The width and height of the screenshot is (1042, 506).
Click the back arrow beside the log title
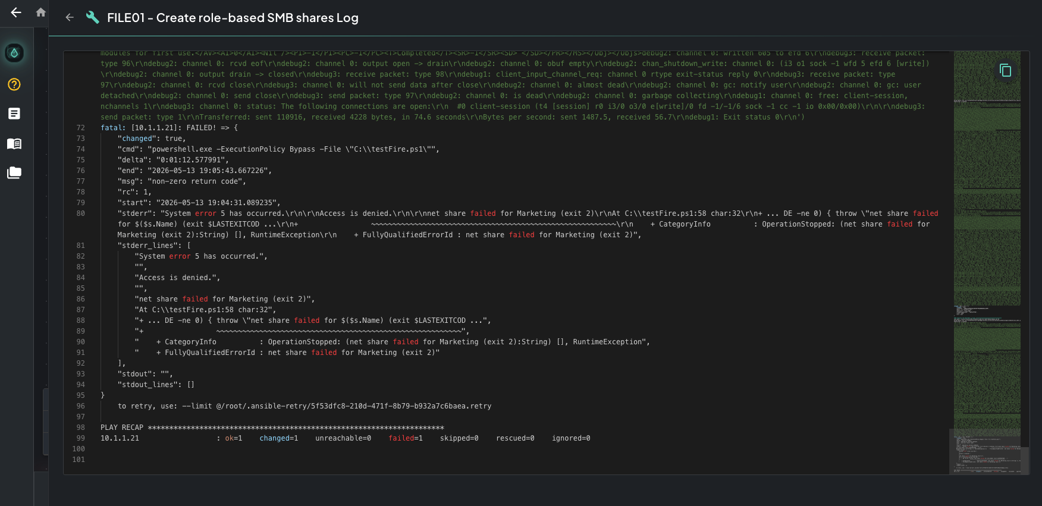70,17
